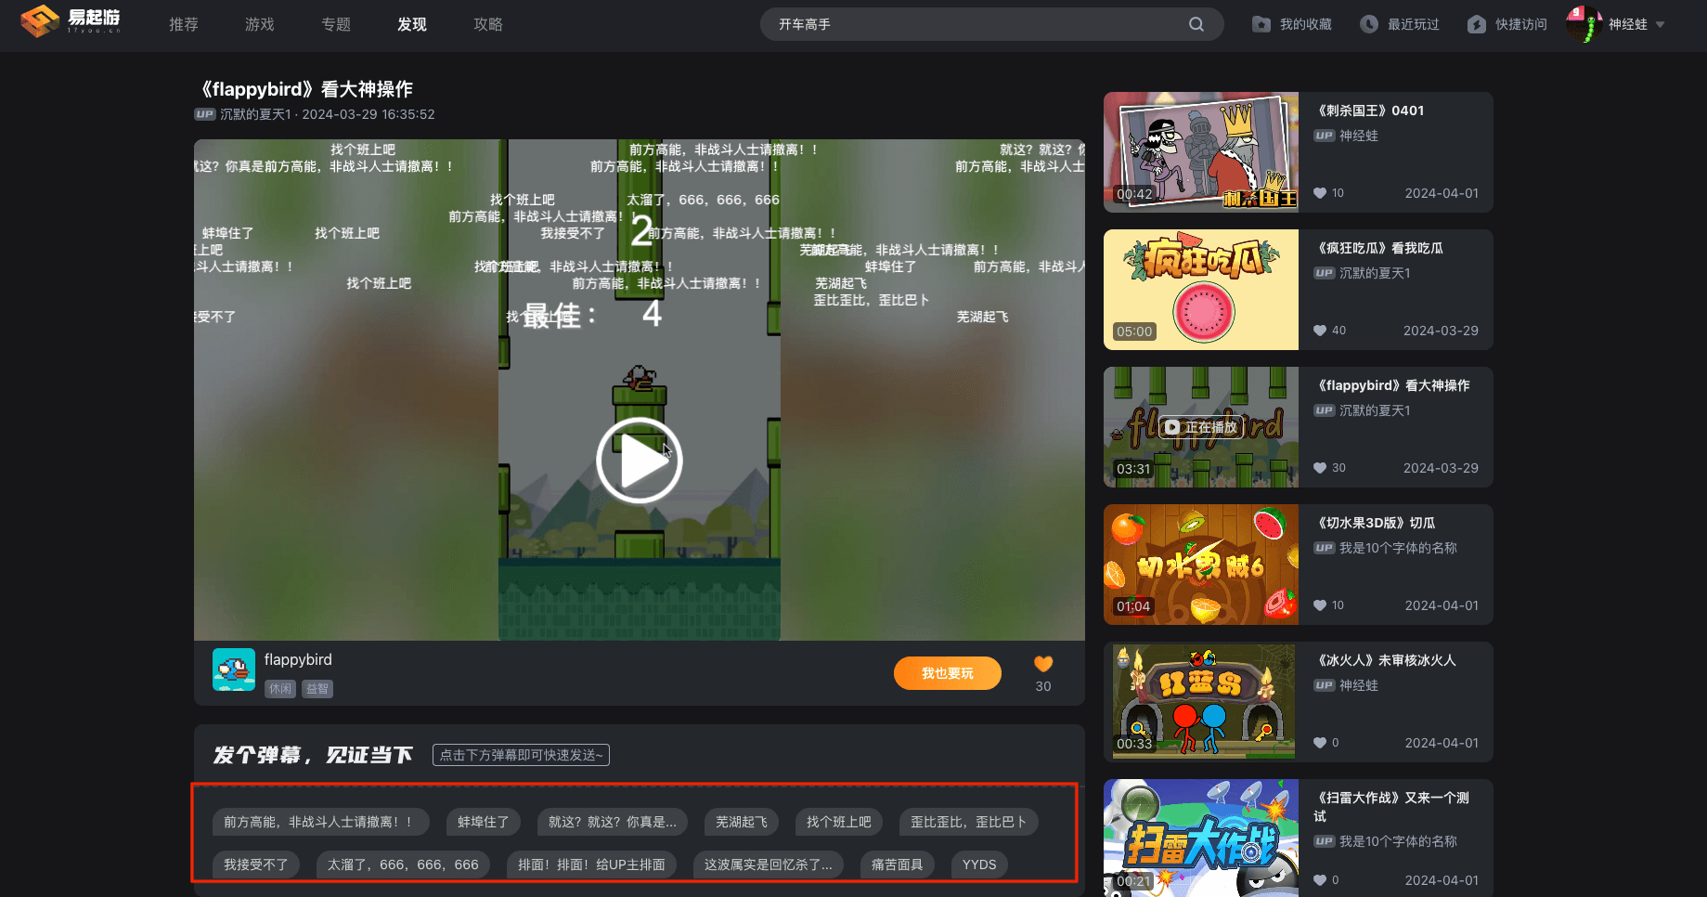Send danmaku 芜湖起飞
This screenshot has height=897, width=1707.
pos(742,822)
